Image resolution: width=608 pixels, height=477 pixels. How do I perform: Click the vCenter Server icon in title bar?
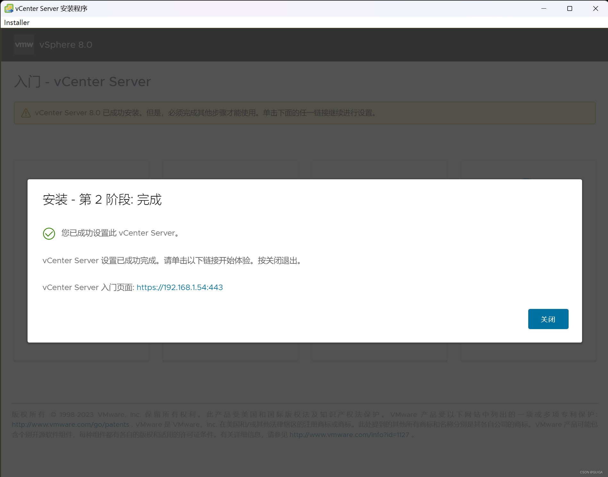[x=8, y=8]
